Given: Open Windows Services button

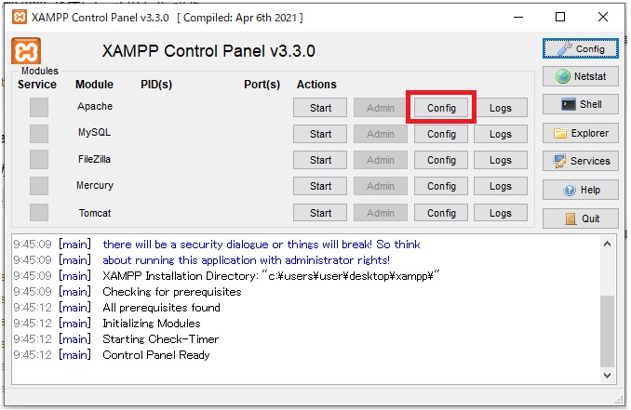Looking at the screenshot, I should click(x=580, y=161).
